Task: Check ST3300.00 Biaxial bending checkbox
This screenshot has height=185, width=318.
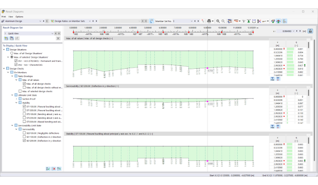Action: pos(24,122)
